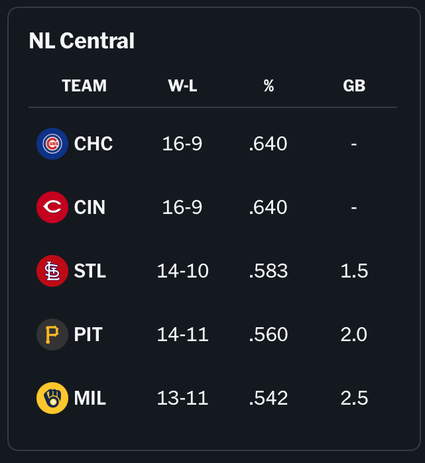Viewport: 425px width, 463px height.
Task: Click the Milwaukee Brewers team logo
Action: pyautogui.click(x=52, y=398)
